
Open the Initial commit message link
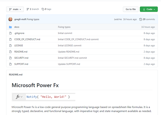(x=65, y=33)
